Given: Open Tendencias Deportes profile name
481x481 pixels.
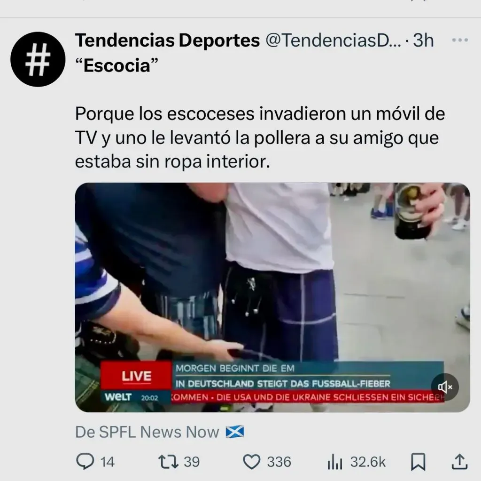Looking at the screenshot, I should (168, 40).
